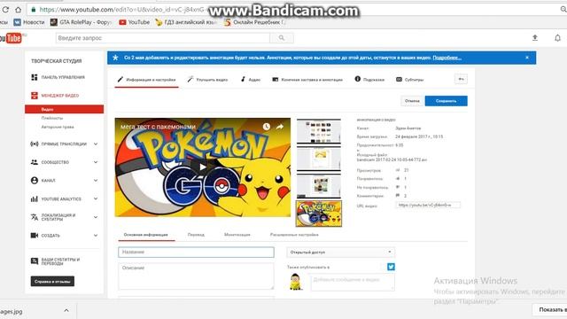The image size is (567, 319).
Task: Click the Описание description text area
Action: click(x=196, y=276)
